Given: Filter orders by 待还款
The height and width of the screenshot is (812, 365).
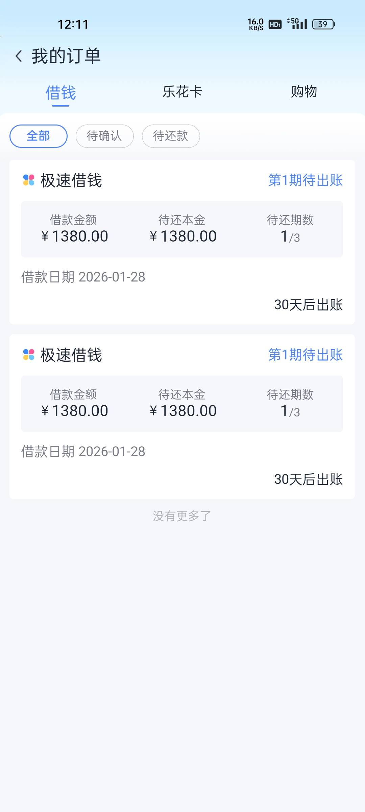Looking at the screenshot, I should (171, 136).
